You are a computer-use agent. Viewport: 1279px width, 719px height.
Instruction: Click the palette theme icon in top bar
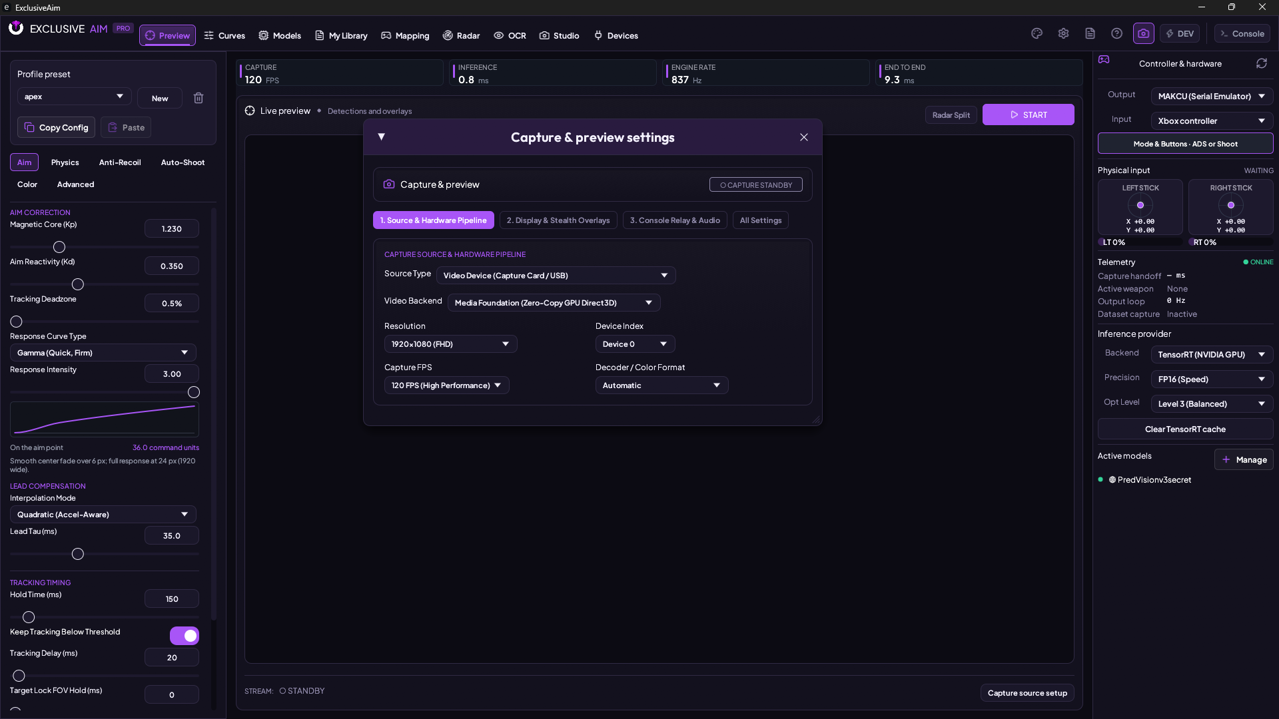click(x=1037, y=34)
